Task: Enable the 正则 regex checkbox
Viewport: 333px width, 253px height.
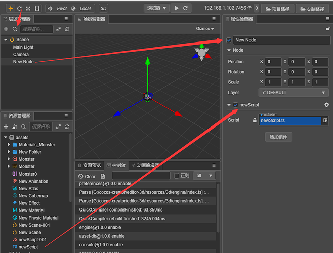Action: click(177, 176)
